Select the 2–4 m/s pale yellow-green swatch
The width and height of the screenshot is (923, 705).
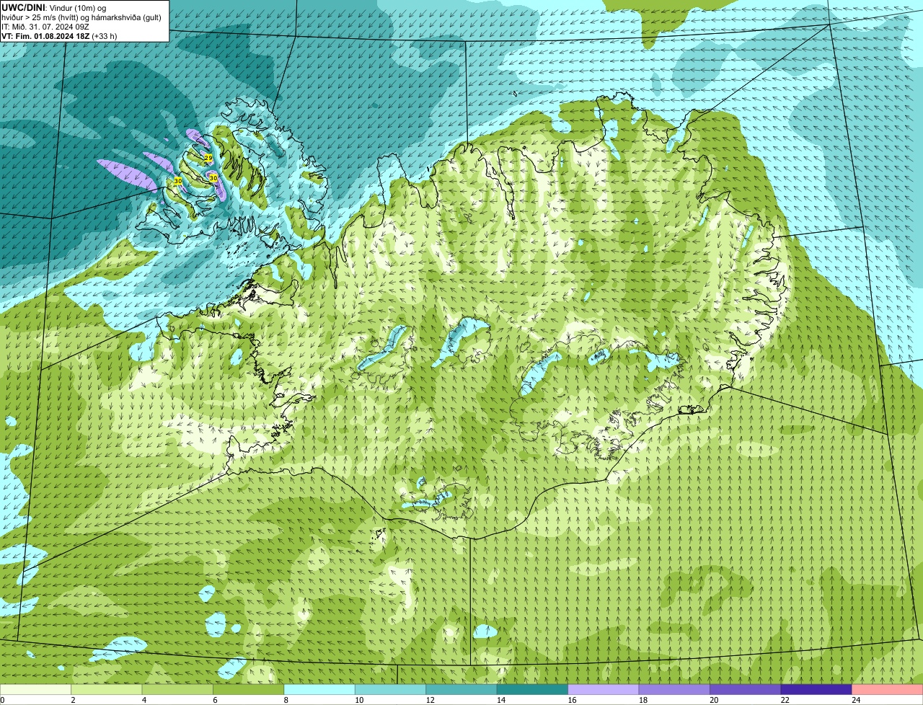pyautogui.click(x=106, y=690)
